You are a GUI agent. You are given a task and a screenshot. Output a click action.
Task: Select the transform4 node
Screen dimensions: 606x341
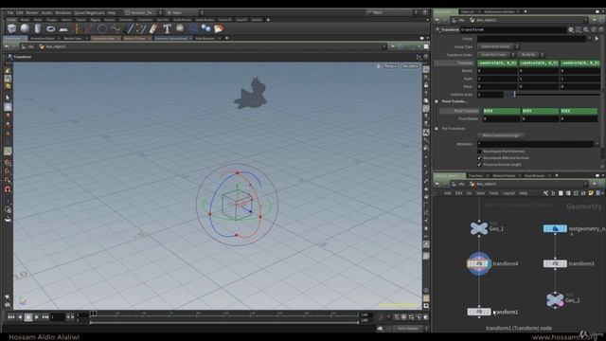[479, 263]
